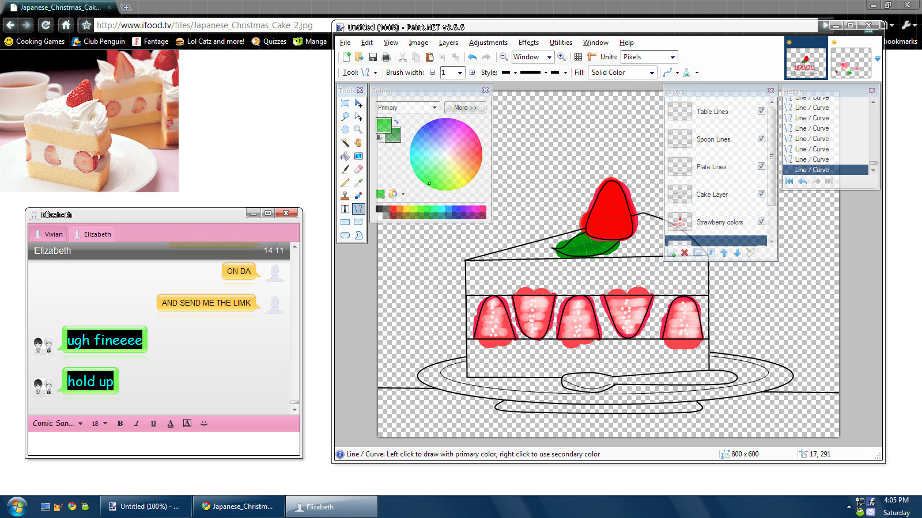Select the Lasso Select tool
922x518 pixels.
(x=345, y=116)
